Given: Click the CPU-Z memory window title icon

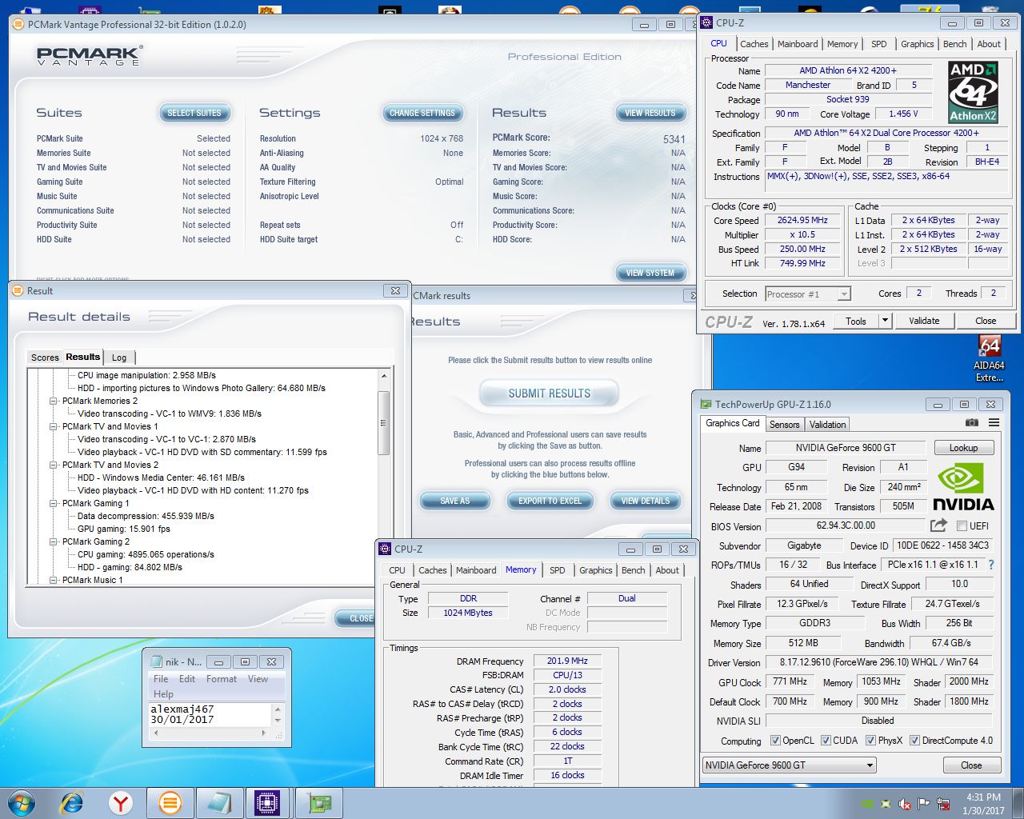Looking at the screenshot, I should (x=385, y=549).
